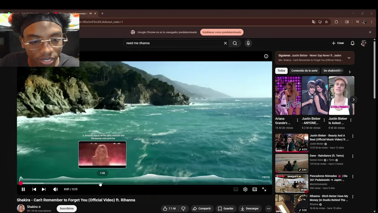Open a new browser tab
Viewport: 378px width, 213px height.
coord(102,13)
